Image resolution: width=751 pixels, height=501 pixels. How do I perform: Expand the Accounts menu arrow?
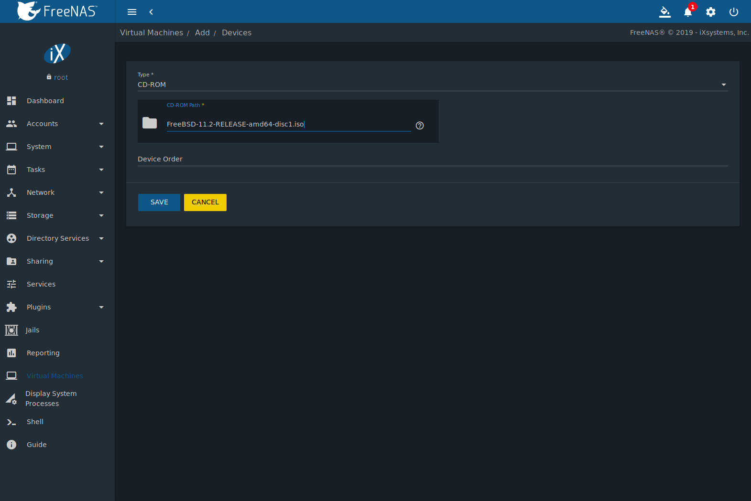pos(101,124)
